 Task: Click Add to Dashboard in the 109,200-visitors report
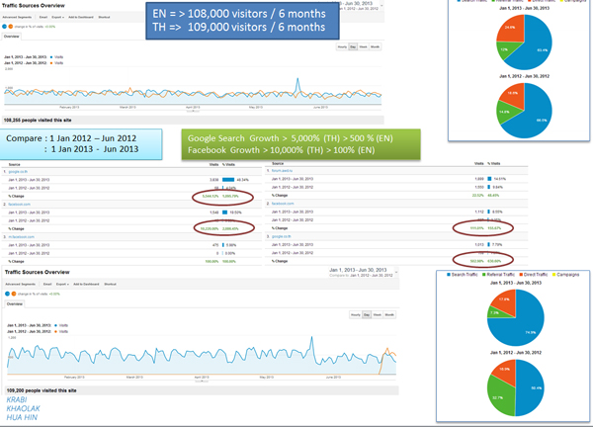pos(86,284)
